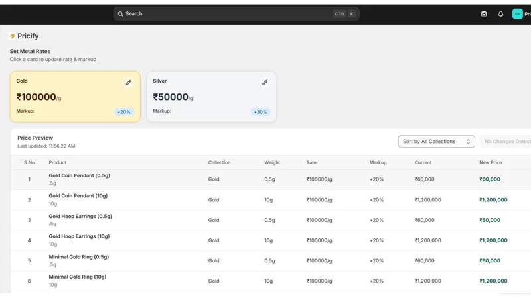The width and height of the screenshot is (531, 298).
Task: Click the Markup column header
Action: (378, 162)
